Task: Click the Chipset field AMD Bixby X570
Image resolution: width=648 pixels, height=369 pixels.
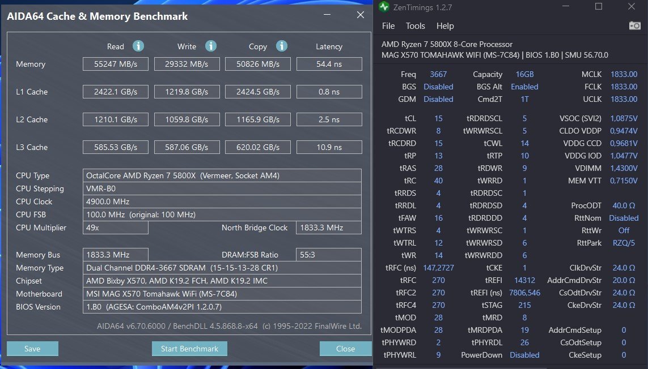Action: (x=222, y=281)
